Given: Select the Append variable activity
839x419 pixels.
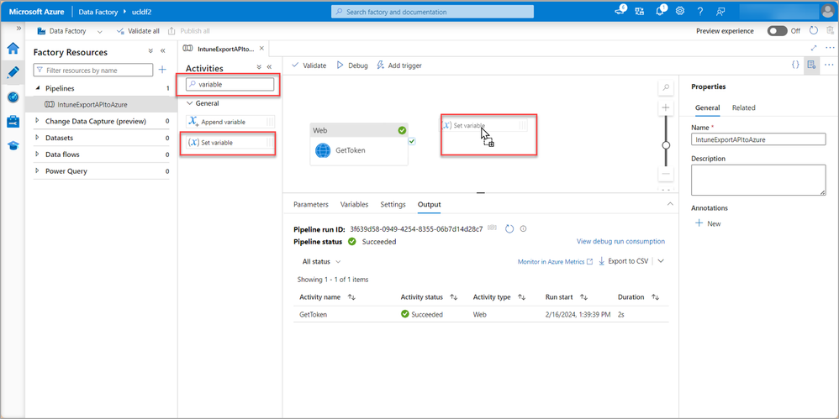Looking at the screenshot, I should tap(230, 122).
